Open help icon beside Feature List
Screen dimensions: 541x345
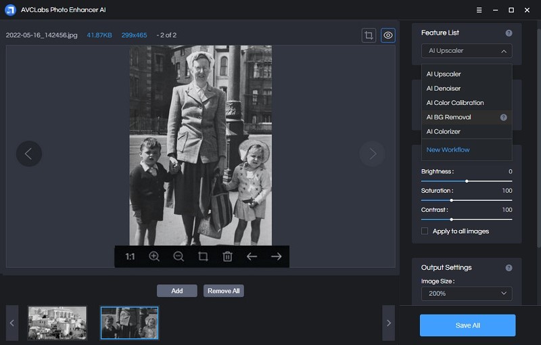[509, 33]
